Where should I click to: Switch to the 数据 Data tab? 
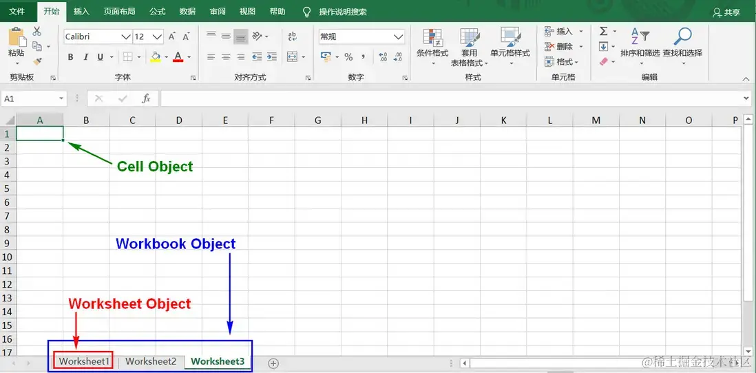coord(187,12)
